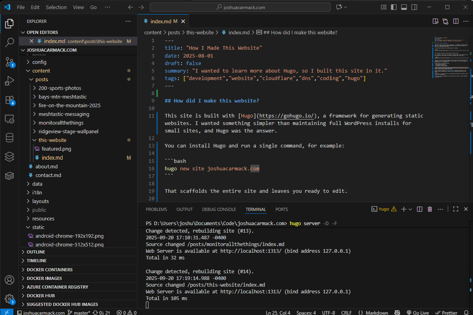Kill terminal with the trash icon

coord(430,209)
